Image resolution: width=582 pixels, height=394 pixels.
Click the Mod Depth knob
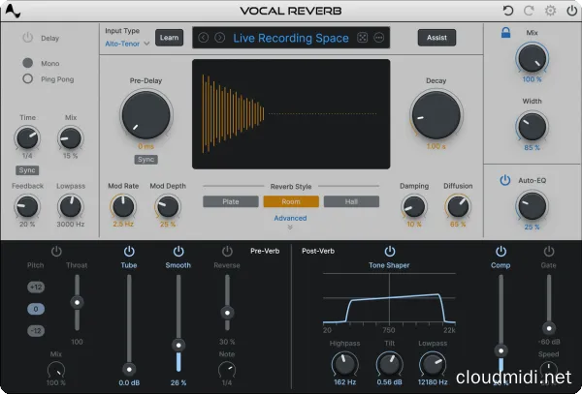168,206
